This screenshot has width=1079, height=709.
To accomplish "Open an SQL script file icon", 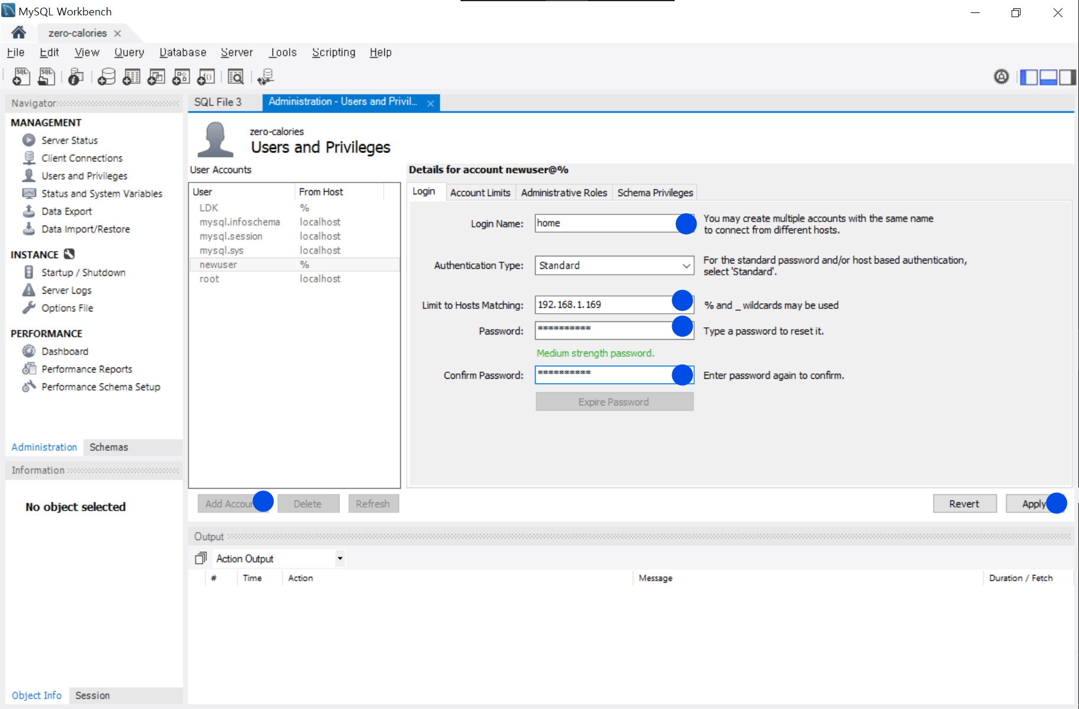I will [46, 76].
